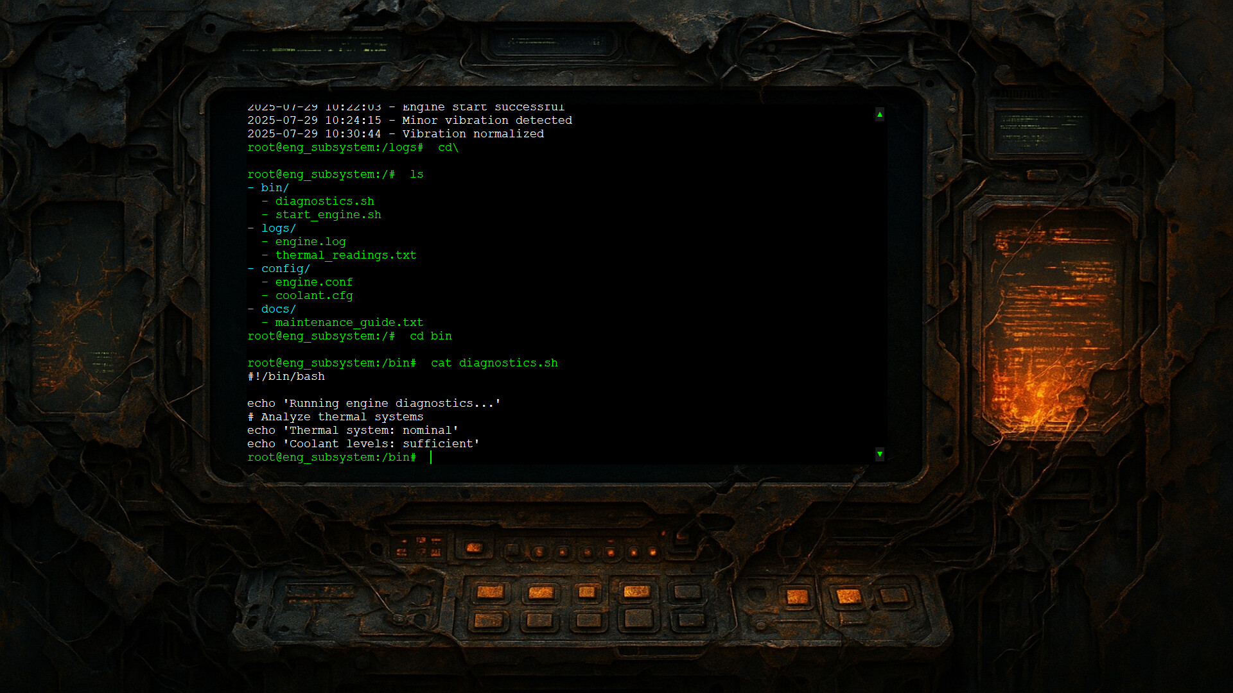Click the green up arrow on the terminal scrollbar
The image size is (1233, 693).
click(x=879, y=114)
